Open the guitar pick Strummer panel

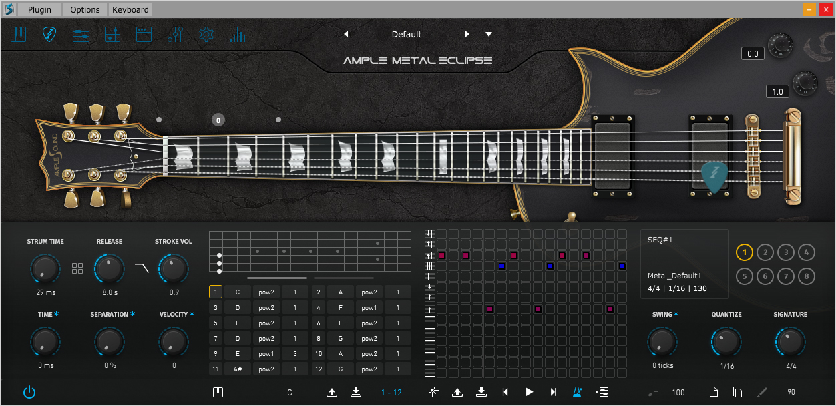click(x=50, y=34)
